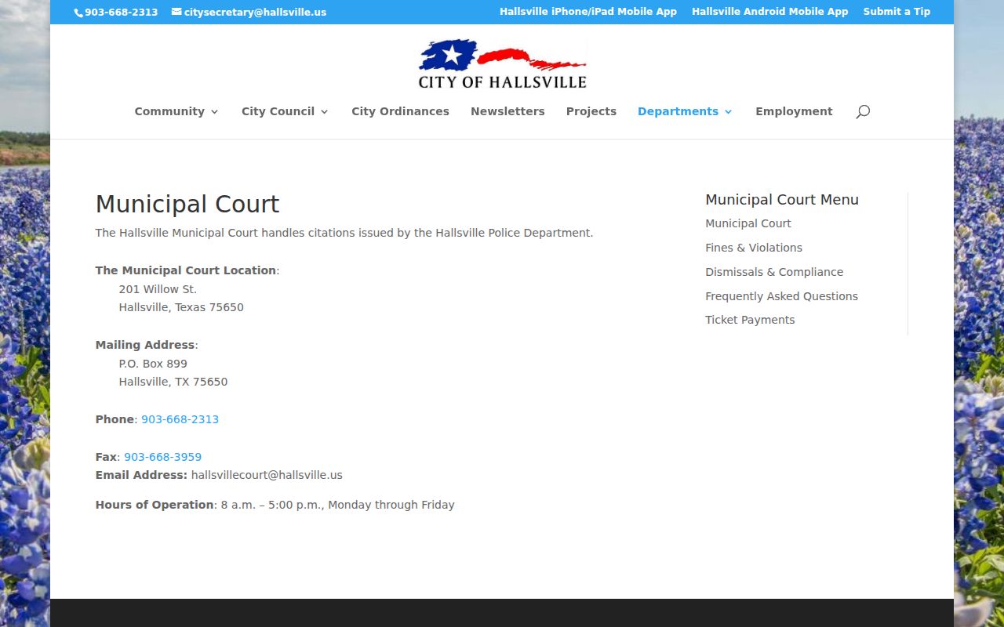Viewport: 1004px width, 627px height.
Task: Click the Hours of Operation label
Action: pos(155,505)
